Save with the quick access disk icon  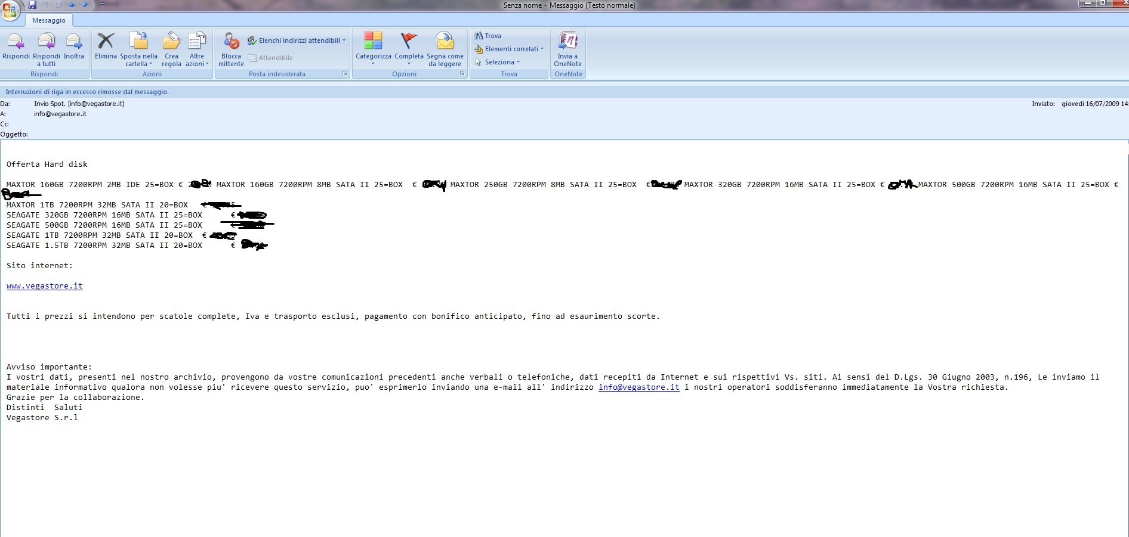click(x=33, y=5)
